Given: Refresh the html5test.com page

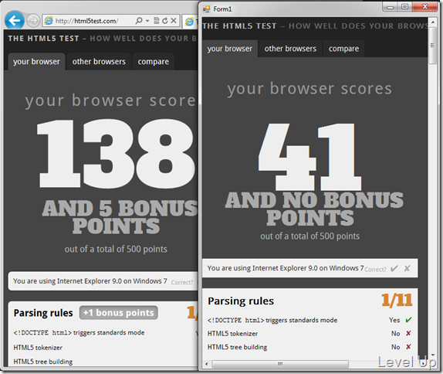Looking at the screenshot, I should click(165, 21).
